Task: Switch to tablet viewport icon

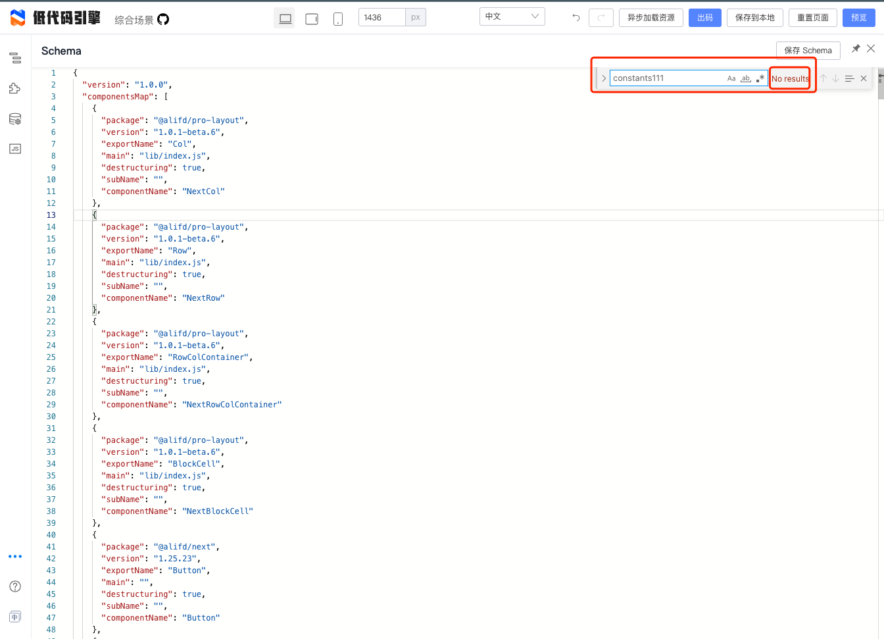Action: click(x=311, y=18)
